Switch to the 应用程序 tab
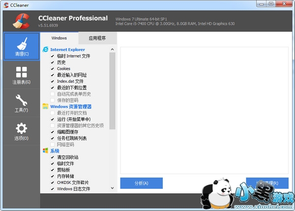The image size is (295, 211). pyautogui.click(x=97, y=38)
